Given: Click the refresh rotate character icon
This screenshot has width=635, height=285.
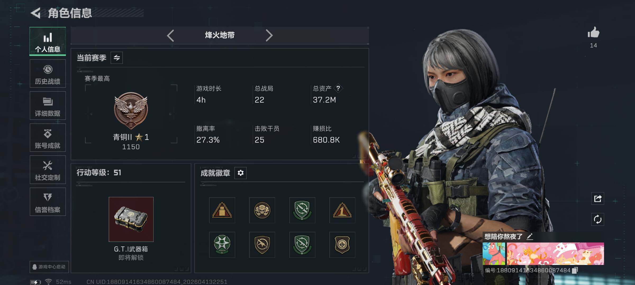Looking at the screenshot, I should (x=598, y=219).
